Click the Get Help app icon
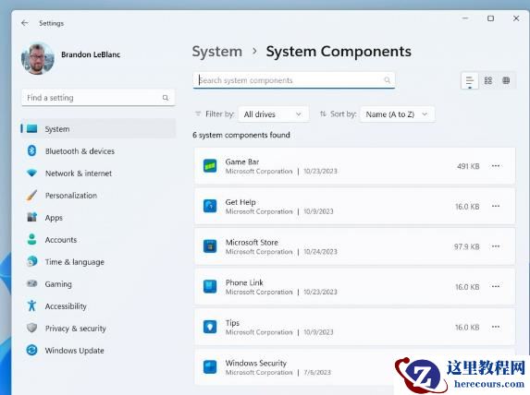Image resolution: width=530 pixels, height=395 pixels. [x=210, y=206]
